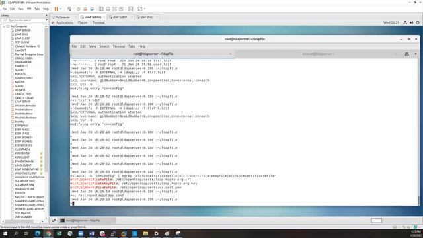Click the stretch guest display icon
Image resolution: width=423 pixels, height=238 pixels.
[140, 9]
